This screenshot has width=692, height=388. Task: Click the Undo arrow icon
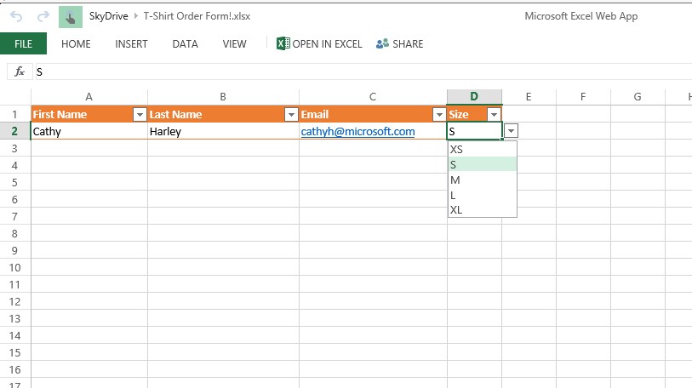16,17
